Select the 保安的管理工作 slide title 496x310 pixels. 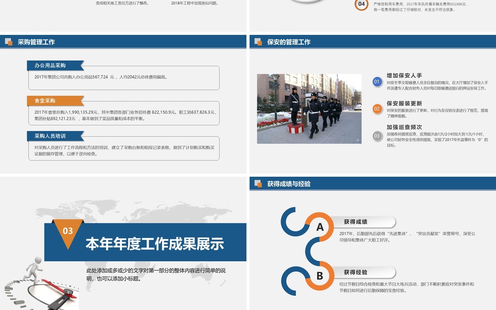point(289,42)
